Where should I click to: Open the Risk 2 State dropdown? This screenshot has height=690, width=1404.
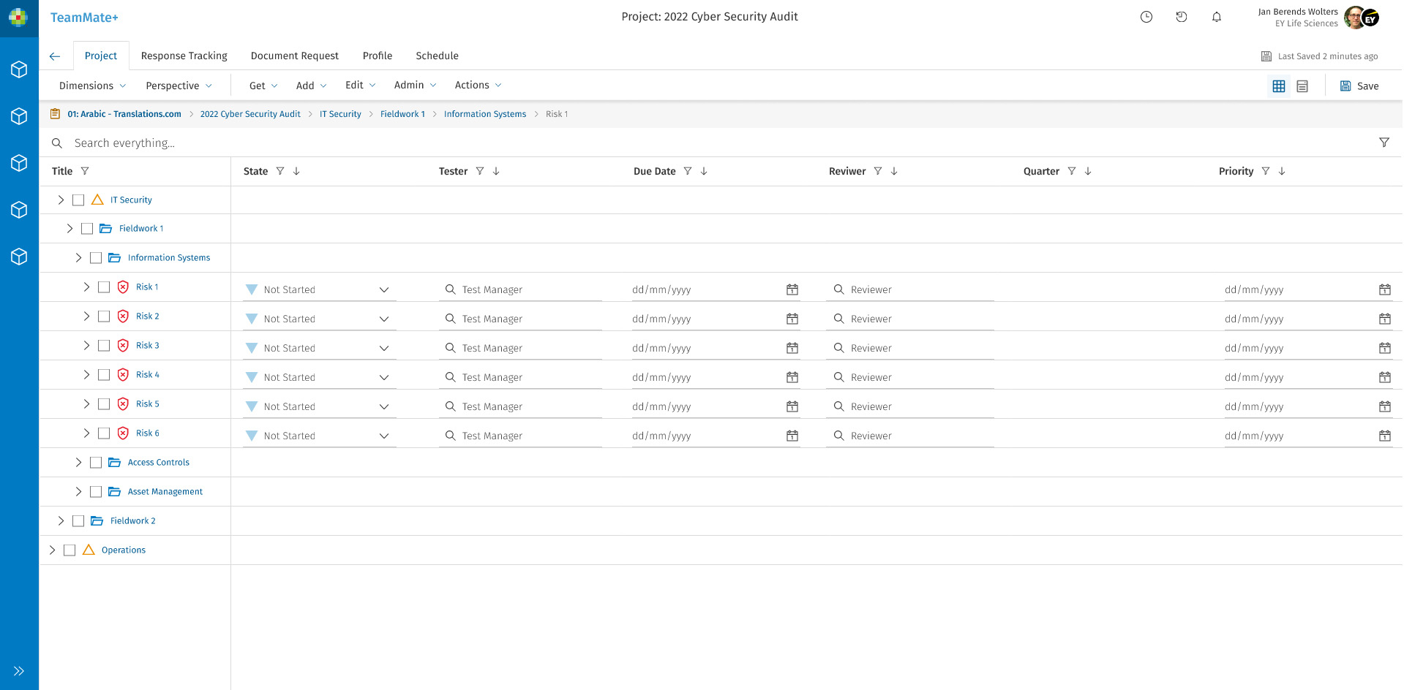[x=383, y=319]
